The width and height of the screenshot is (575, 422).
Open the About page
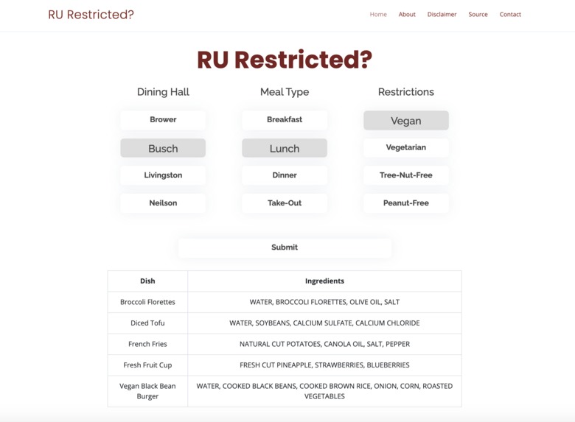tap(407, 14)
